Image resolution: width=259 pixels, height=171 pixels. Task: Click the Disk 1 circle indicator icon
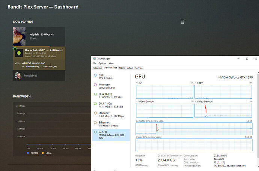coord(95,104)
